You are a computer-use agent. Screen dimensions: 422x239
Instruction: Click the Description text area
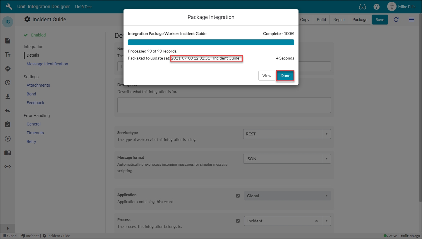224,105
